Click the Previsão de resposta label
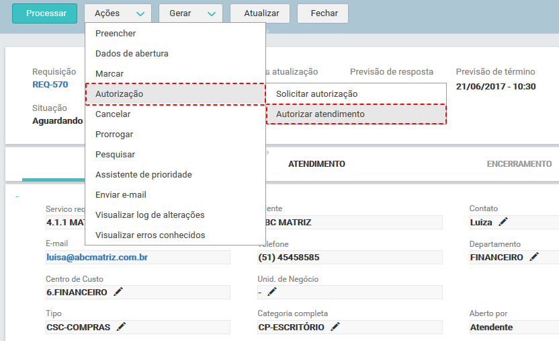The image size is (559, 341). click(392, 72)
